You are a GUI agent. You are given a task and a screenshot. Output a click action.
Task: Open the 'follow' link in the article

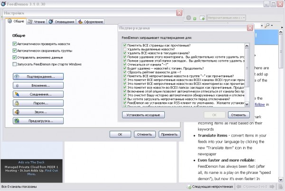pyautogui.click(x=259, y=104)
